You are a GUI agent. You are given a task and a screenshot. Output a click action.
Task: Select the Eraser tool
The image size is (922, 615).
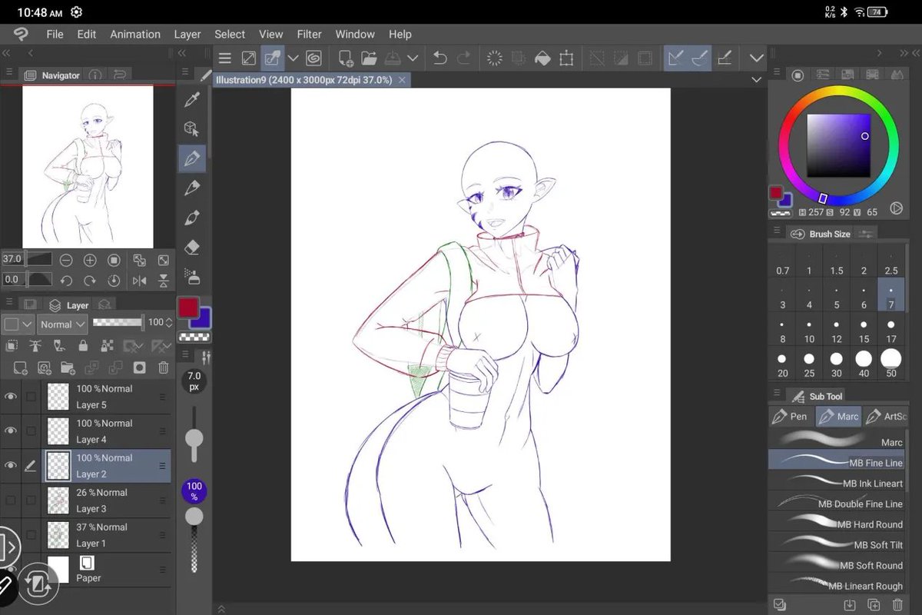[192, 246]
